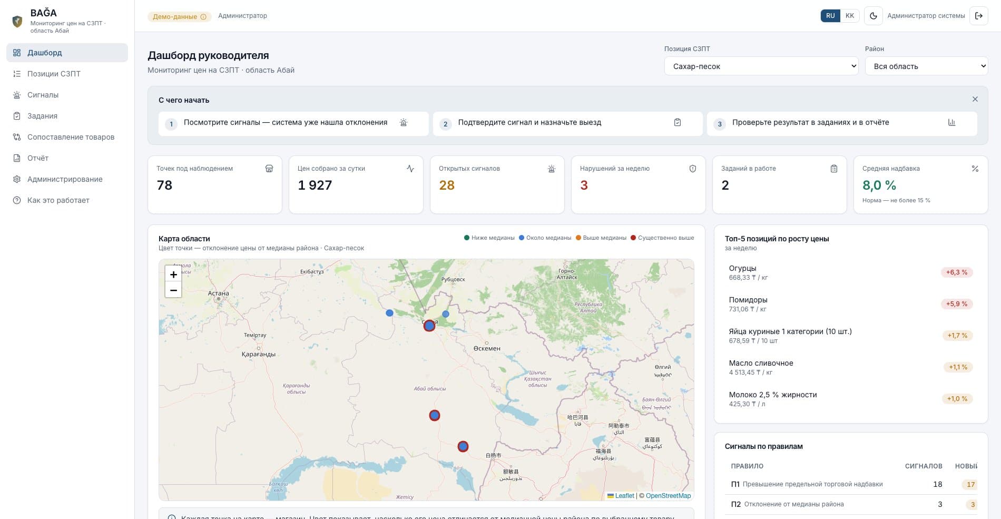Open the Район dropdown showing Вся область
1001x519 pixels.
[x=926, y=66]
